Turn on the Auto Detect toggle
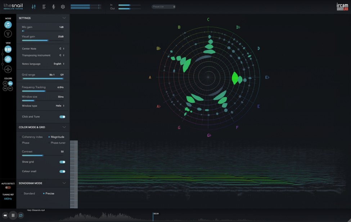Image resolution: width=351 pixels, height=222 pixels. (x=8, y=187)
